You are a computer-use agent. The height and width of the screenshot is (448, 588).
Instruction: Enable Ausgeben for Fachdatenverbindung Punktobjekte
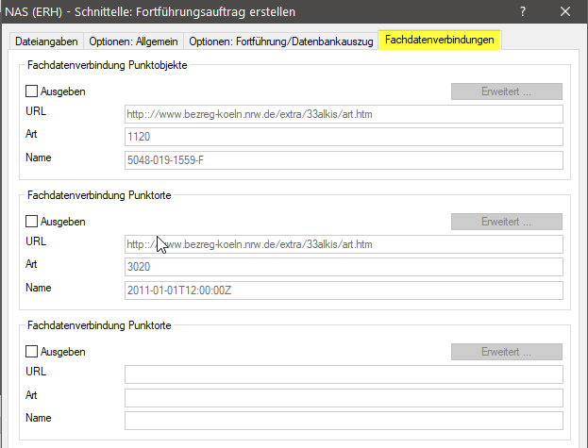click(x=32, y=92)
